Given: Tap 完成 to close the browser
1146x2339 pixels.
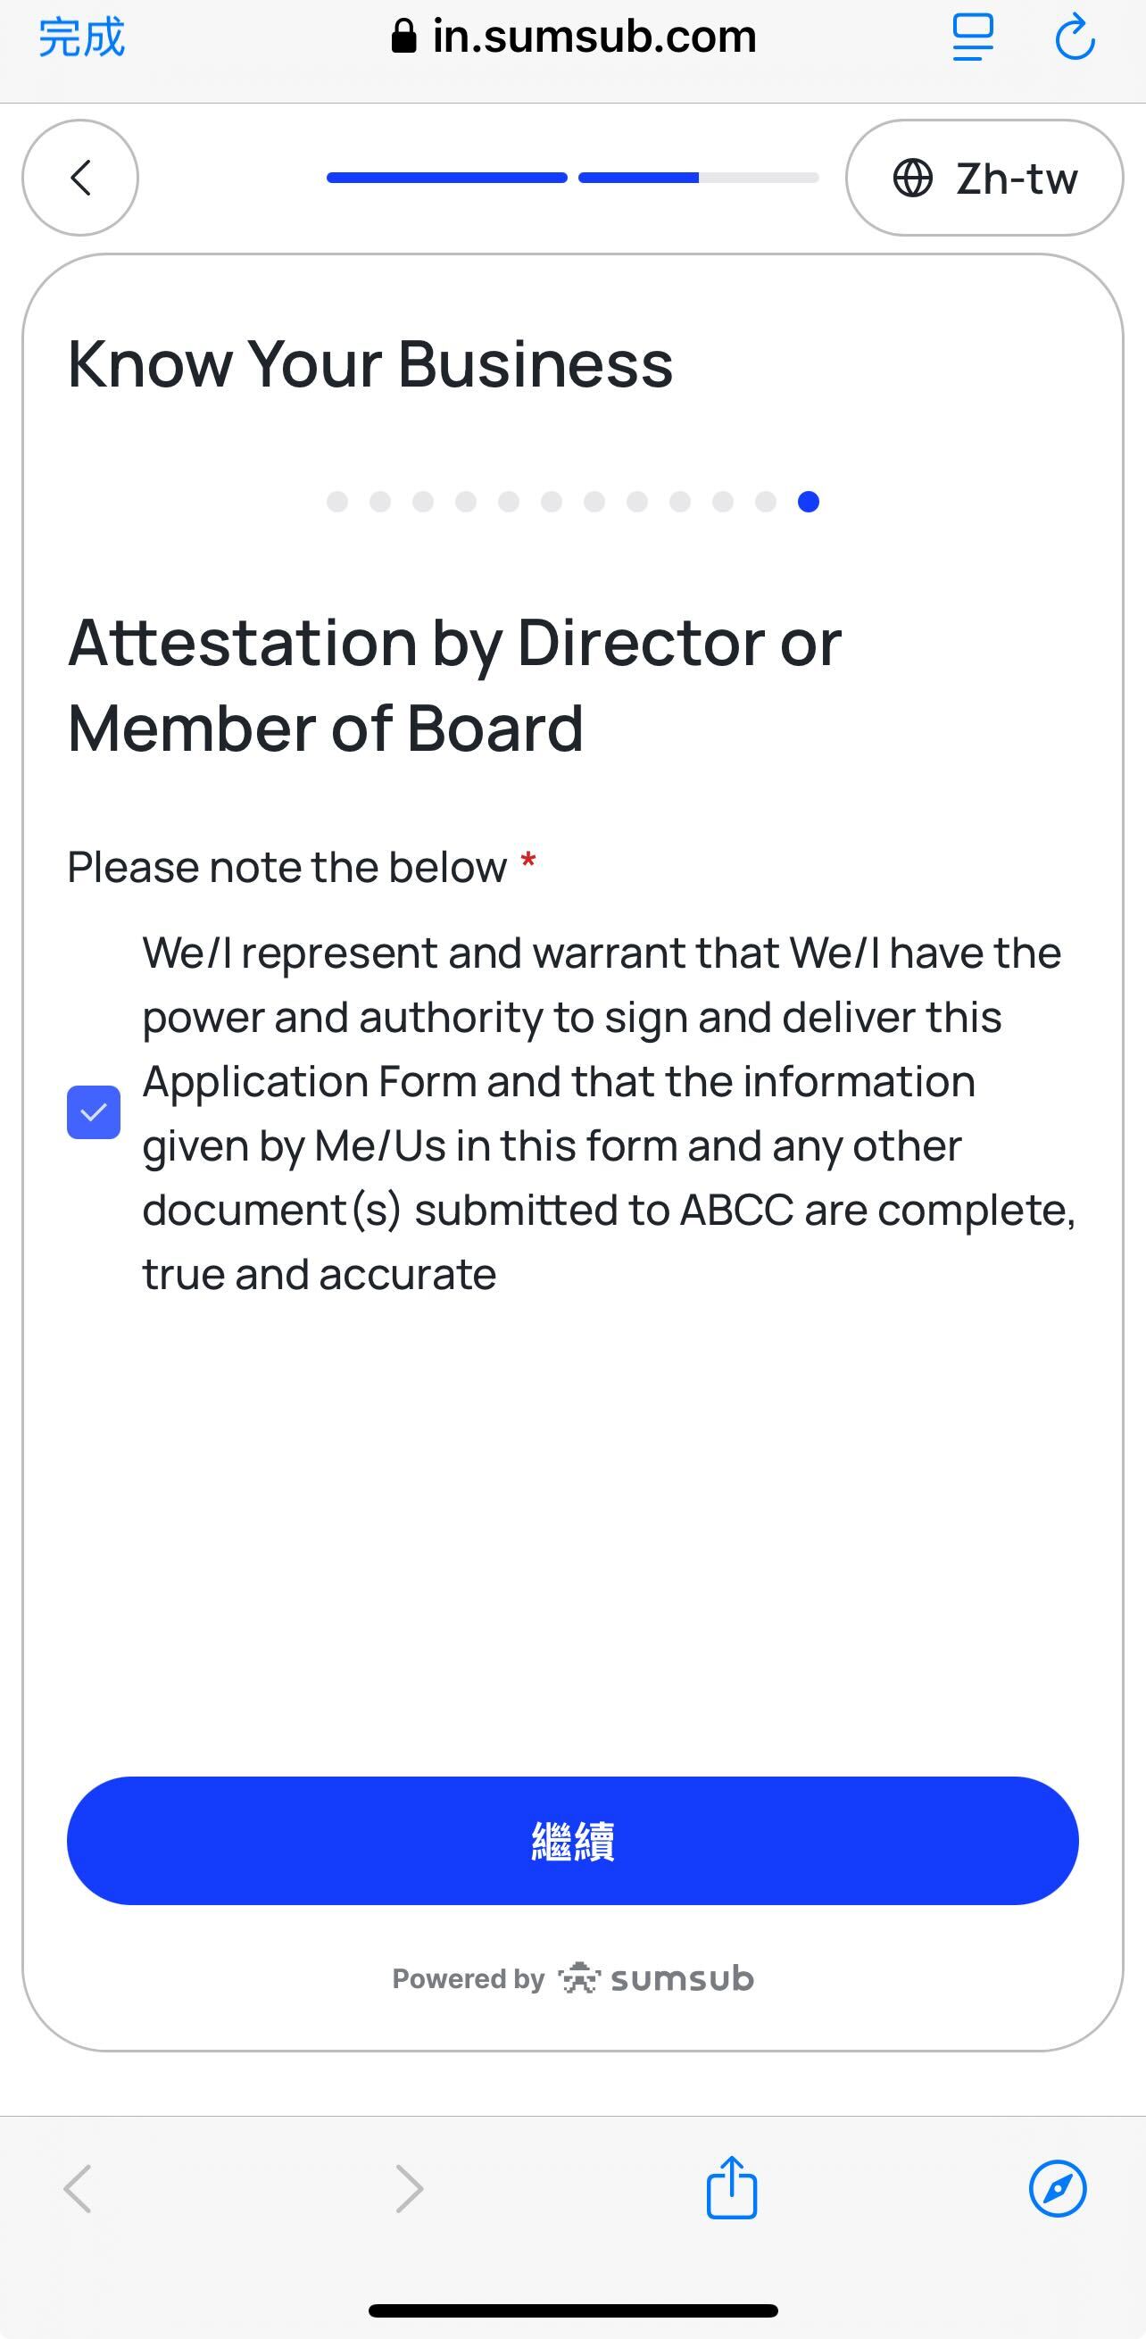Looking at the screenshot, I should pyautogui.click(x=82, y=38).
